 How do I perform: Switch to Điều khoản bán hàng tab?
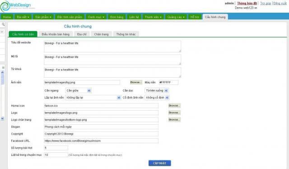[56, 34]
